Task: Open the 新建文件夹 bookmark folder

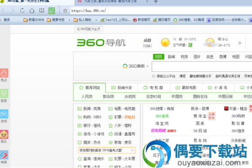Action: pyautogui.click(x=34, y=20)
